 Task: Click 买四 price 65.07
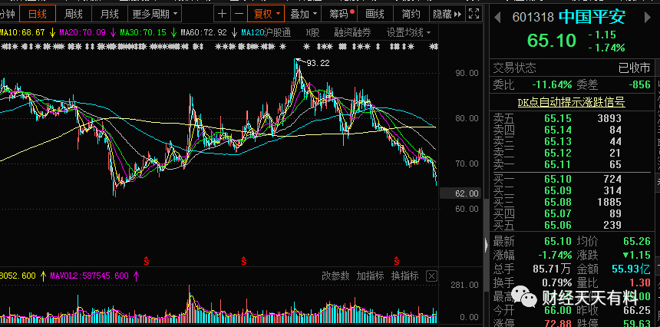(558, 213)
